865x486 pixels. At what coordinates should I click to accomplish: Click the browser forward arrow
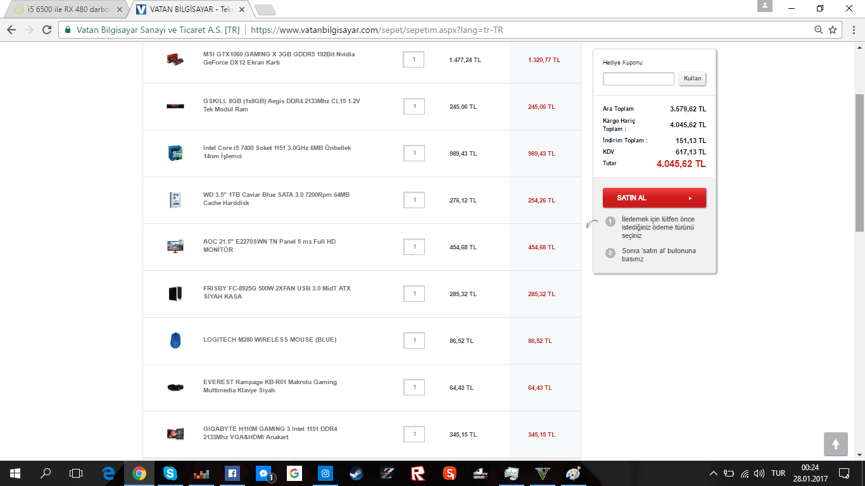29,30
